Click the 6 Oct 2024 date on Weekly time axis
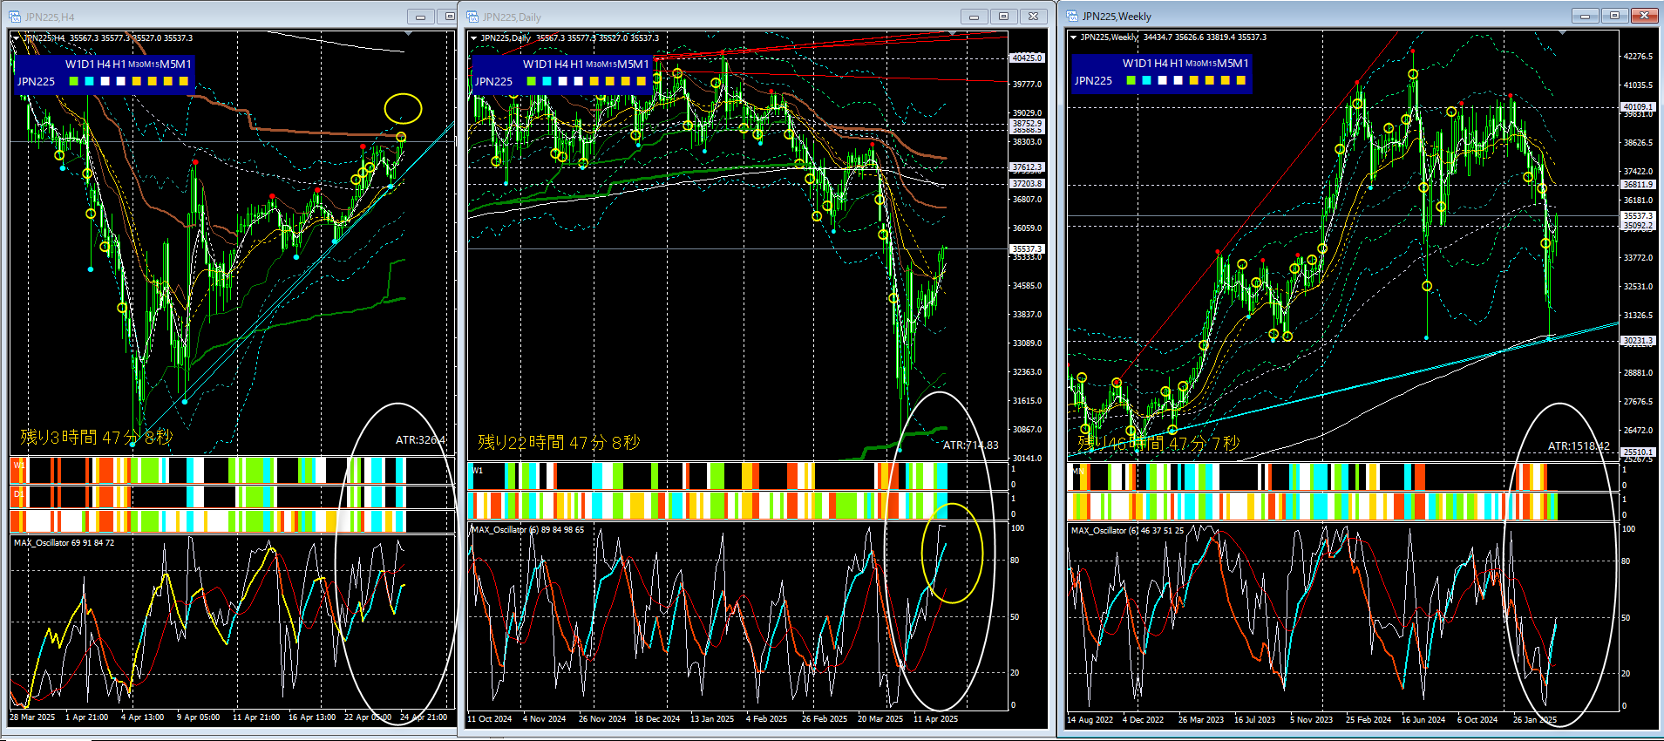 pyautogui.click(x=1477, y=720)
